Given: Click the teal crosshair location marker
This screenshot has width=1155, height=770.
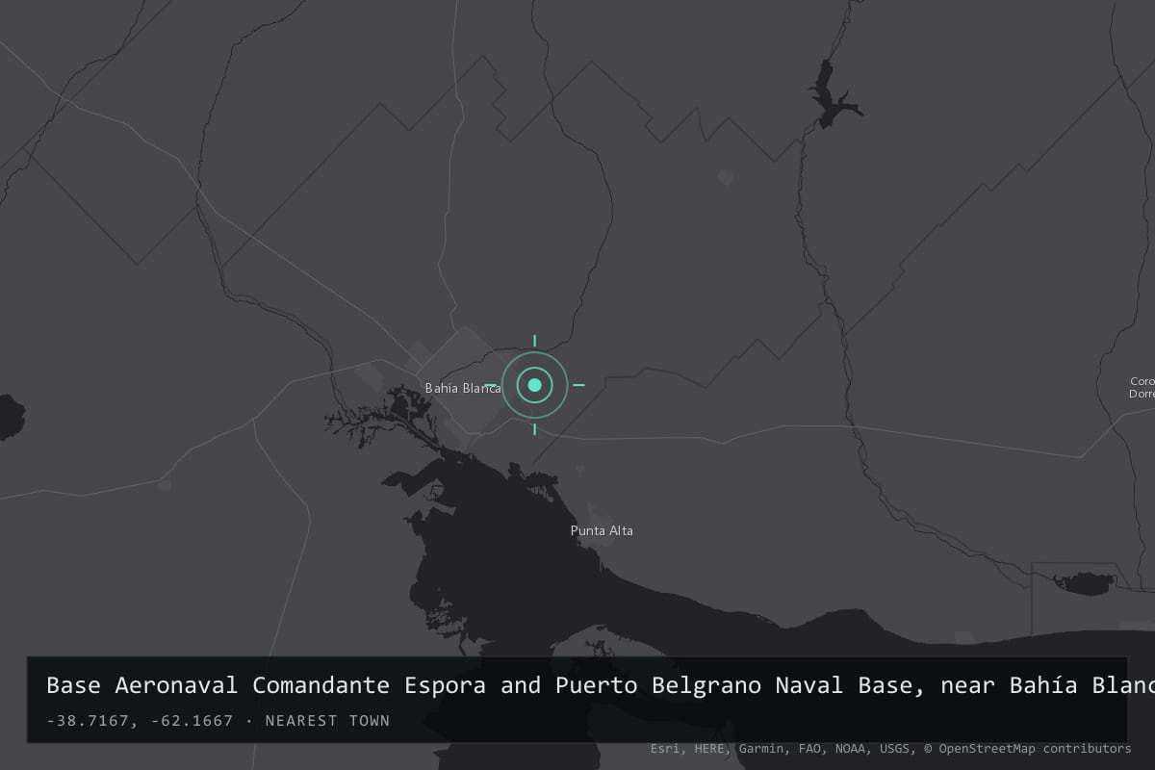Looking at the screenshot, I should tap(535, 385).
